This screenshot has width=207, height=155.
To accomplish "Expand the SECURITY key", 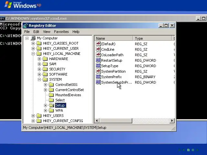I will [x=39, y=69].
